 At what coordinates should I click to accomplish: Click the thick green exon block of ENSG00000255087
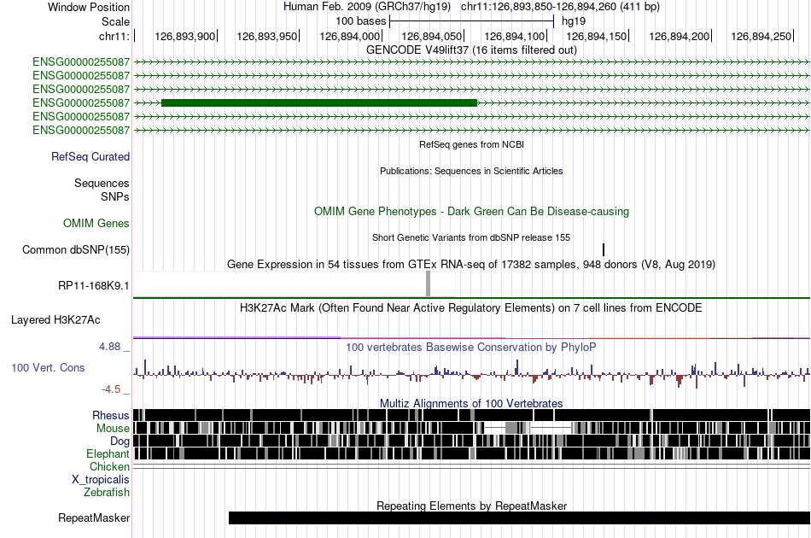click(x=319, y=103)
